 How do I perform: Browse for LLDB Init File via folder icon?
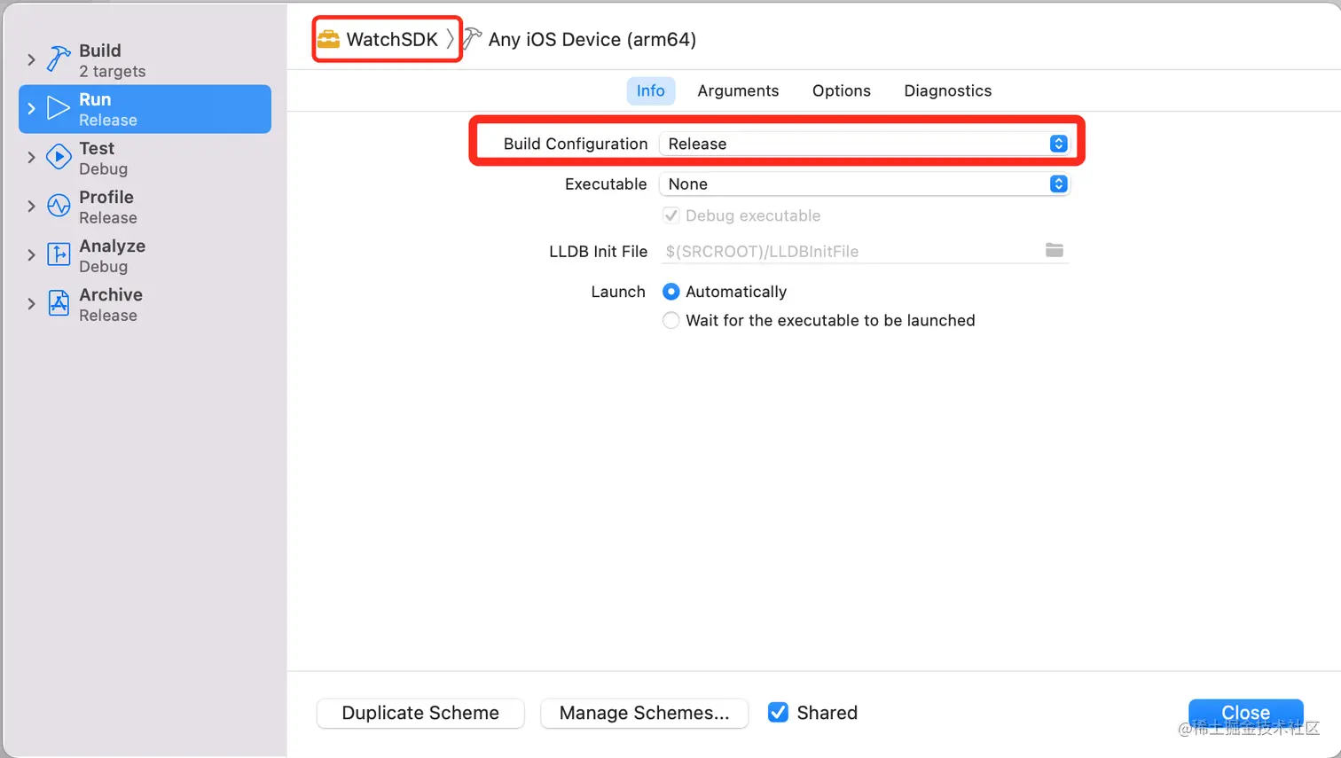point(1054,250)
